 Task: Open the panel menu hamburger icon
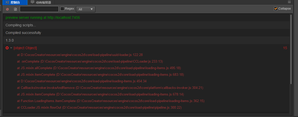[289, 2]
